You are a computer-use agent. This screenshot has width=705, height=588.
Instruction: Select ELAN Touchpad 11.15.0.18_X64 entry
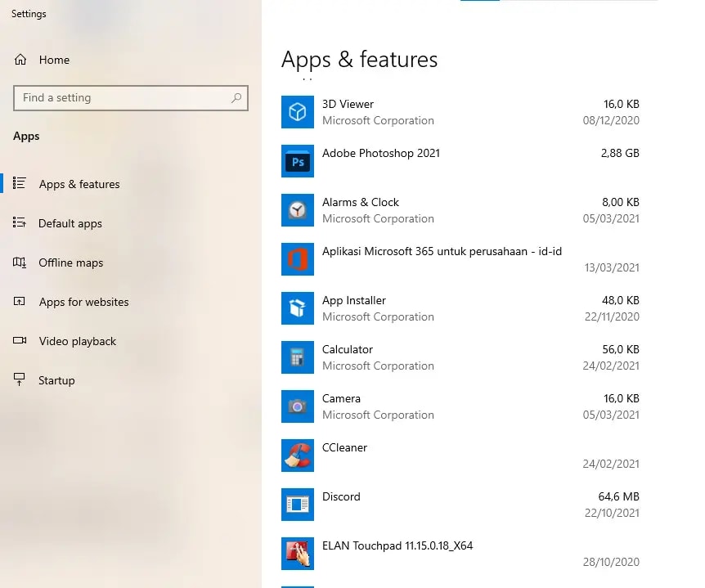coord(398,545)
